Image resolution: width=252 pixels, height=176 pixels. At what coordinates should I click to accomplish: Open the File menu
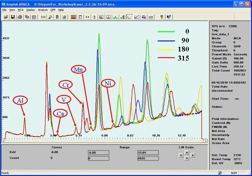tap(5, 10)
